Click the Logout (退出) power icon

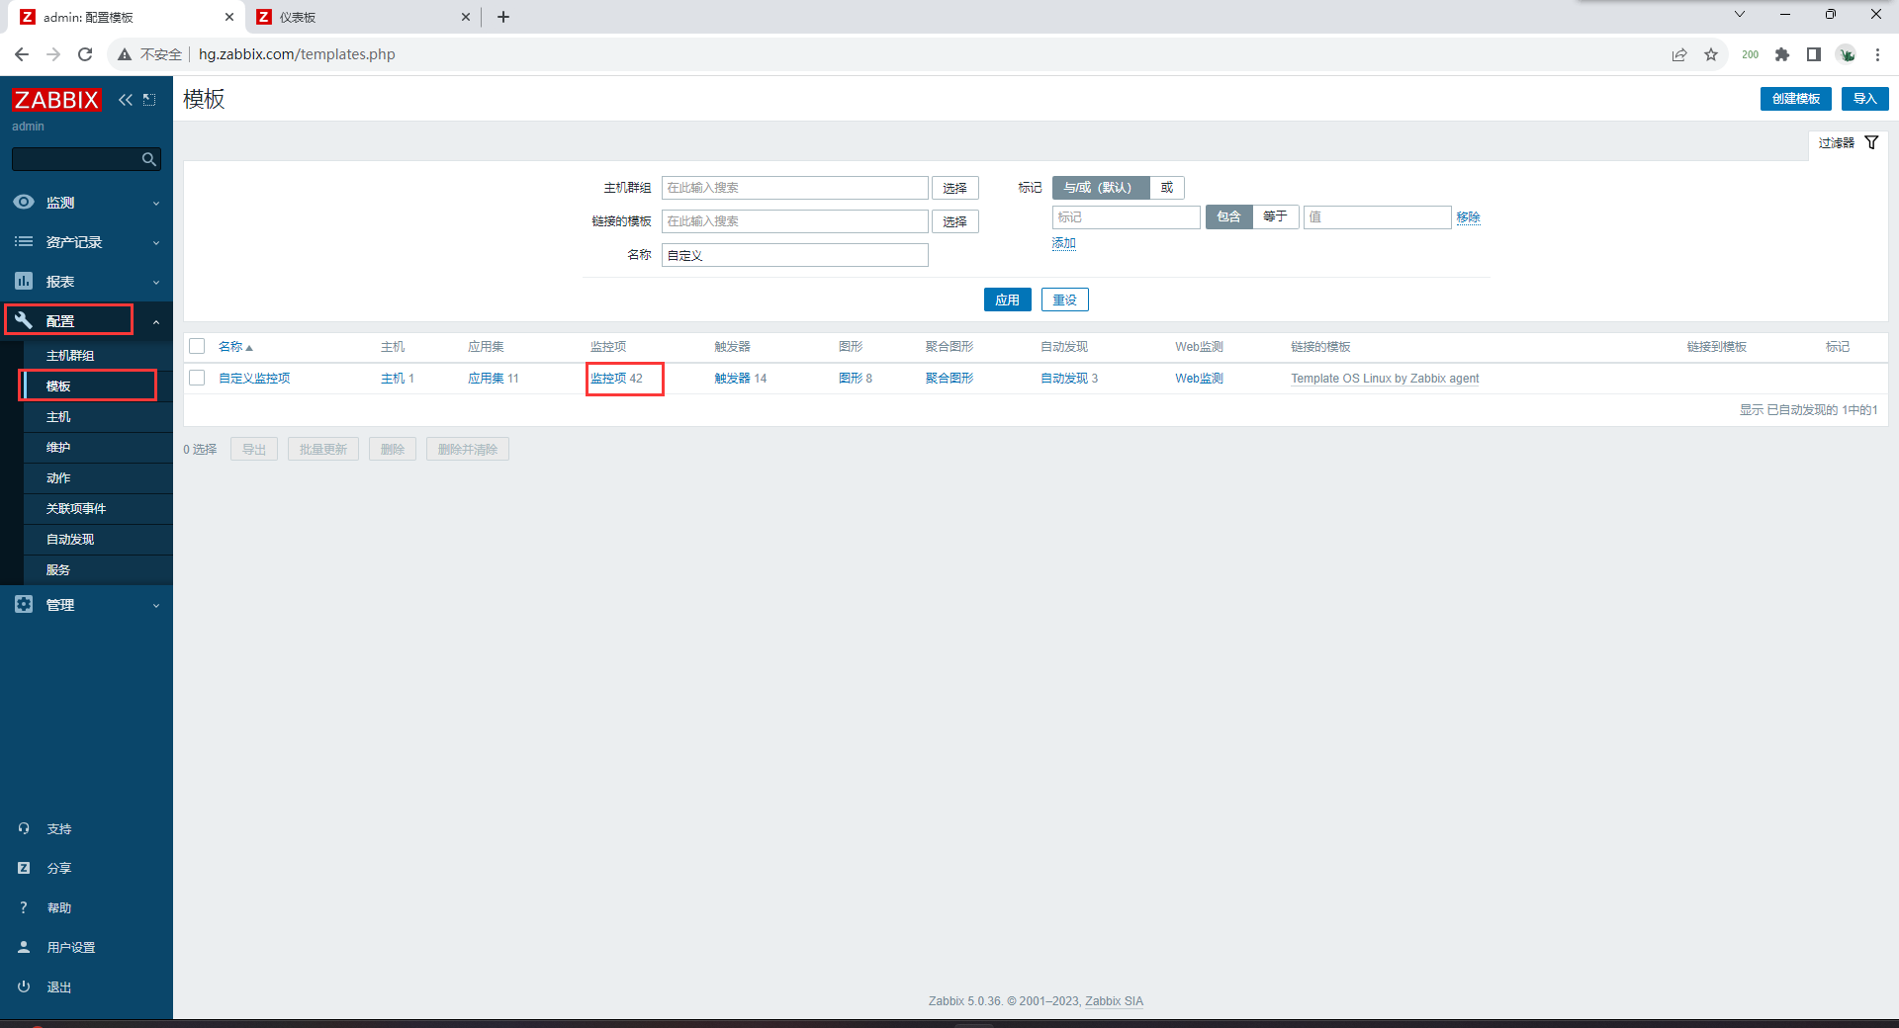coord(24,986)
